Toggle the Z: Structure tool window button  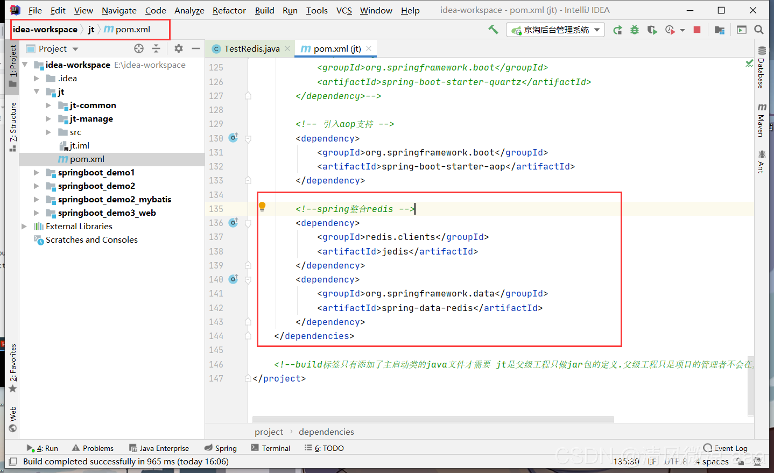pos(13,126)
